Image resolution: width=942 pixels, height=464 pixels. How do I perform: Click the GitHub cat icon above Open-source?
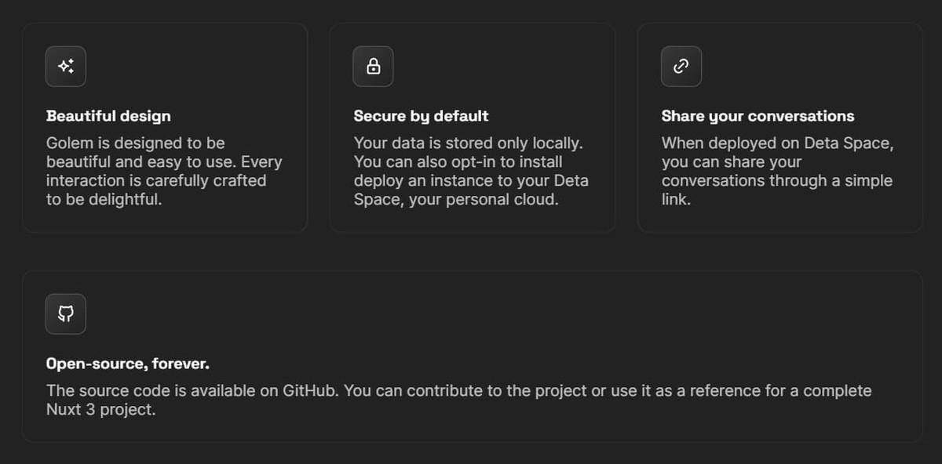click(x=66, y=314)
